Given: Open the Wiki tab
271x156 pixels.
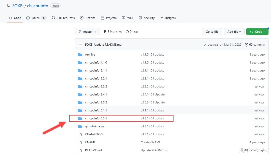Looking at the screenshot, I should pos(127,18).
